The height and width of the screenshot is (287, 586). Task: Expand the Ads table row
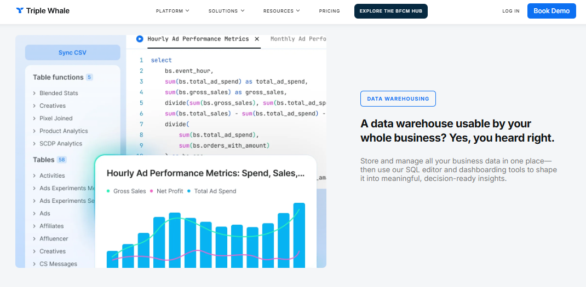tap(42, 214)
